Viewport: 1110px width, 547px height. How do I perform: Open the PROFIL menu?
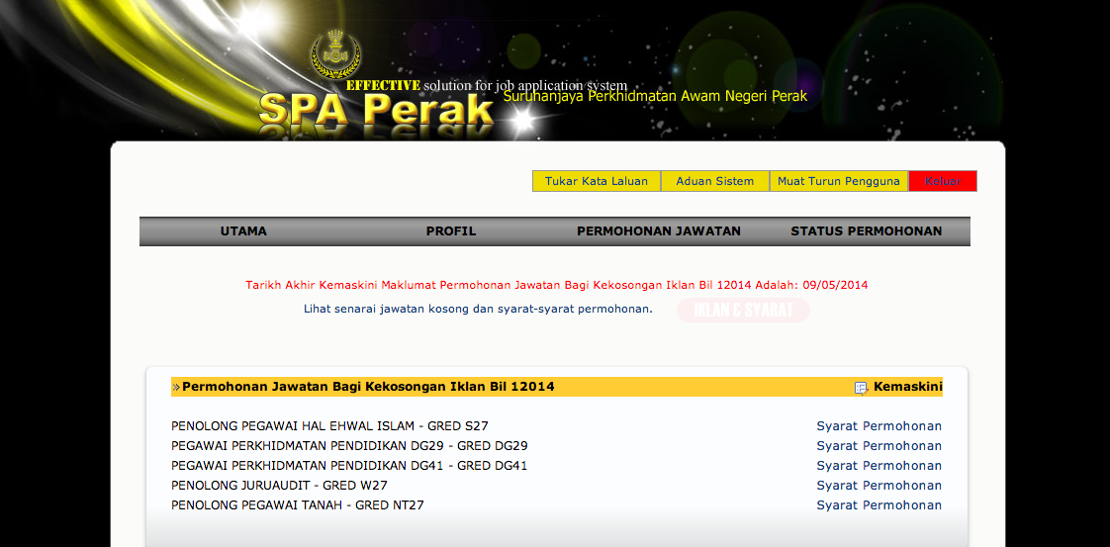[451, 231]
